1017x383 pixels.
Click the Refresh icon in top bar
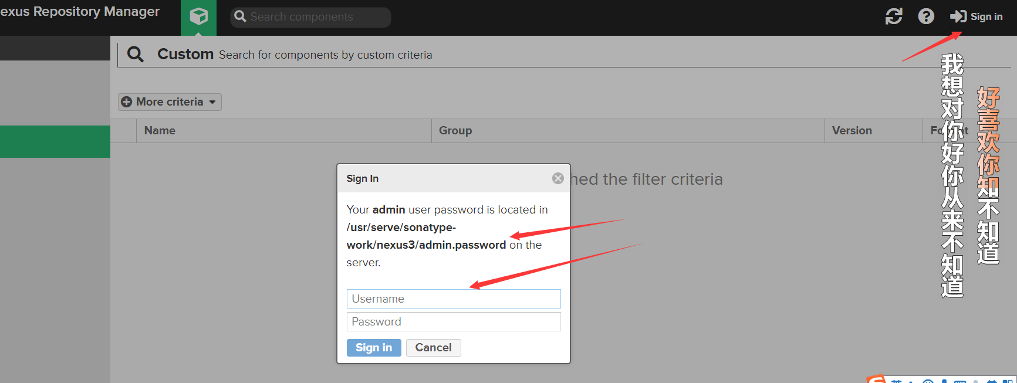pos(893,16)
